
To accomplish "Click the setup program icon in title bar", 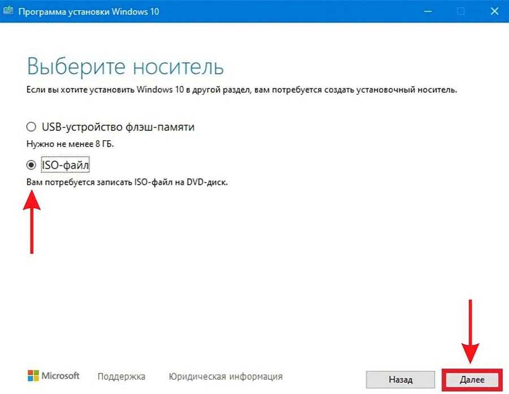I will point(8,11).
